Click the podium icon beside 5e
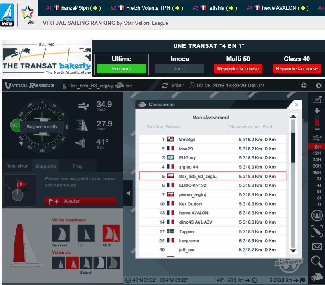325x285 pixels. (120, 86)
